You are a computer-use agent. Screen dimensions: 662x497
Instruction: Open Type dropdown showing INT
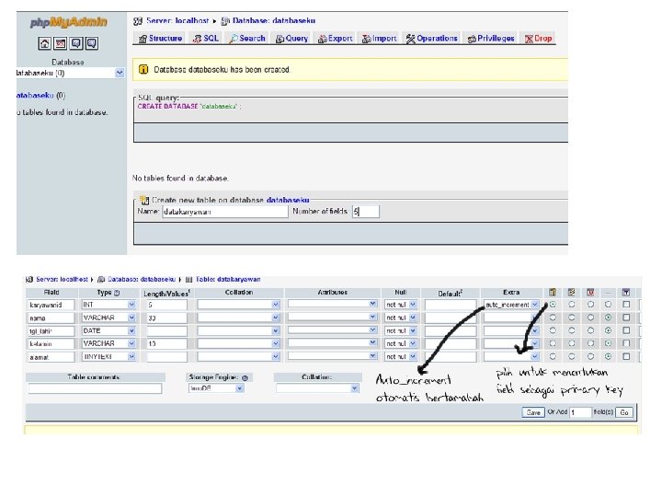coord(108,305)
